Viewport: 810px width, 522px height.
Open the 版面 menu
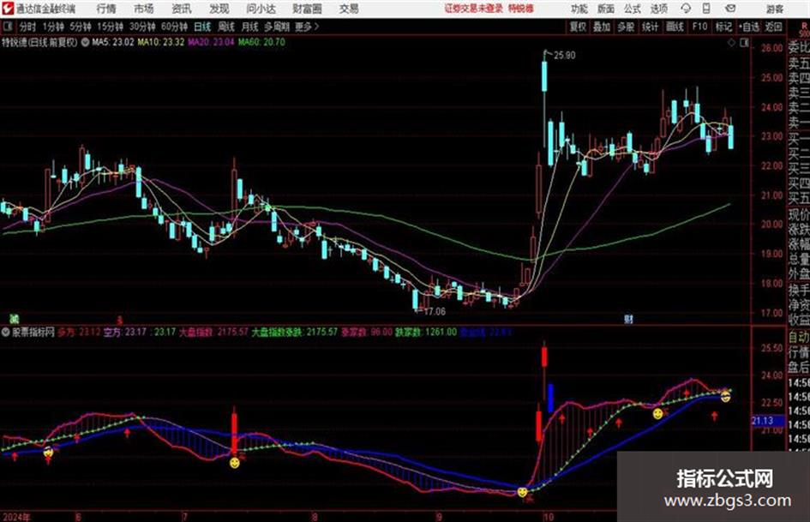[x=606, y=9]
